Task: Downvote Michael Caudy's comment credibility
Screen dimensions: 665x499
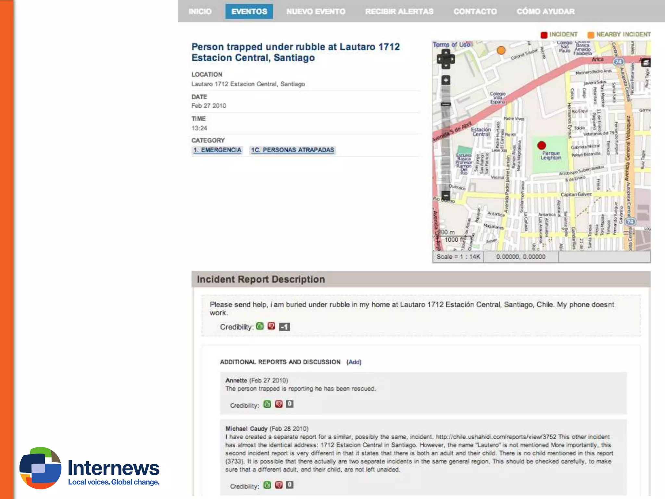Action: click(x=279, y=485)
